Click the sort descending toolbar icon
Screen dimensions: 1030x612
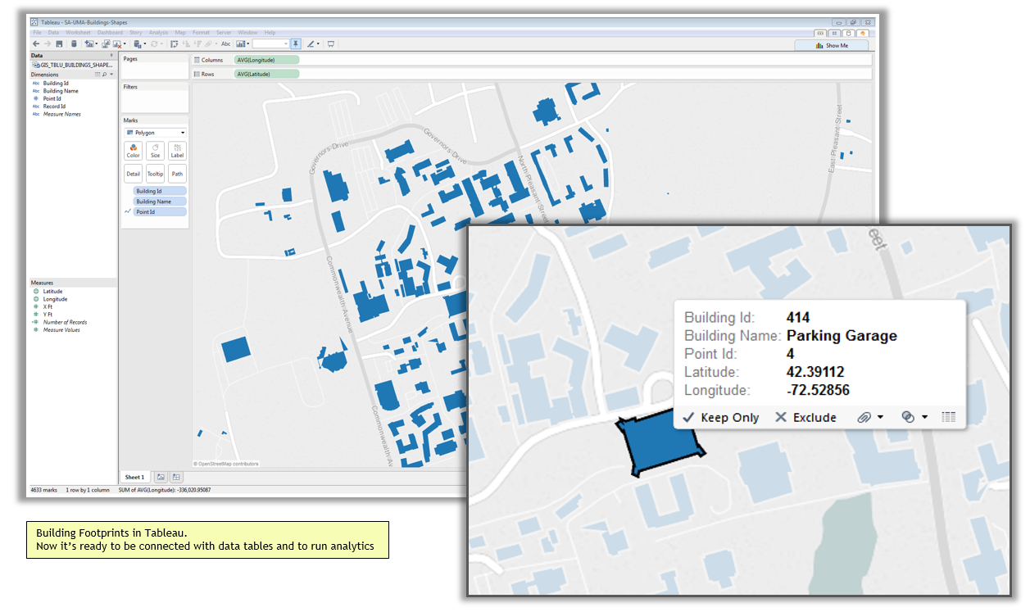(x=197, y=44)
